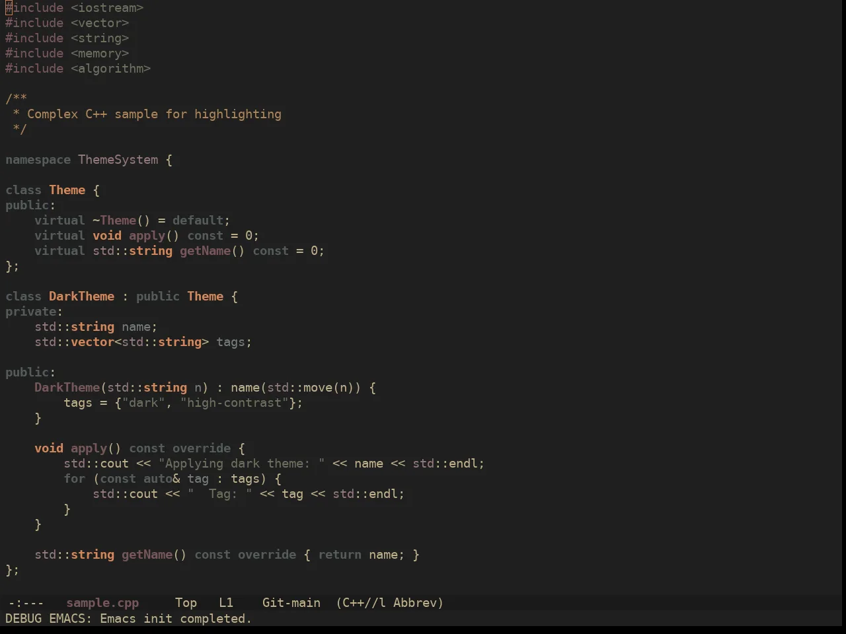Image resolution: width=846 pixels, height=634 pixels.
Task: Click the "dark" string literal
Action: 143,403
